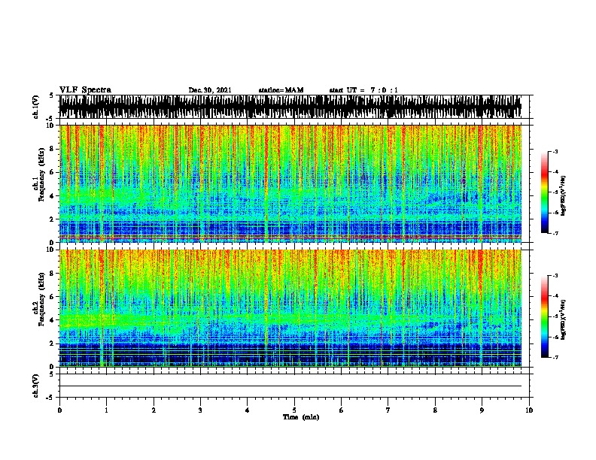Click time-axis tick label "2"
The height and width of the screenshot is (460, 596).
[x=154, y=410]
